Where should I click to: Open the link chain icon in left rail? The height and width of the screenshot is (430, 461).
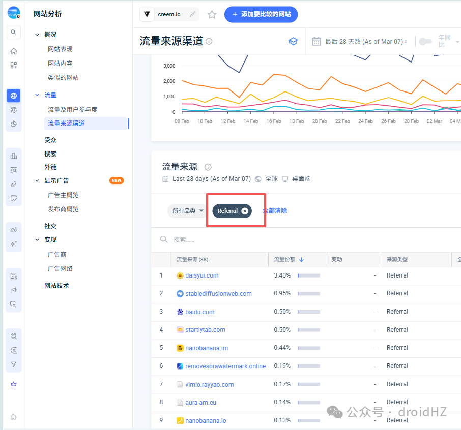pos(14,184)
